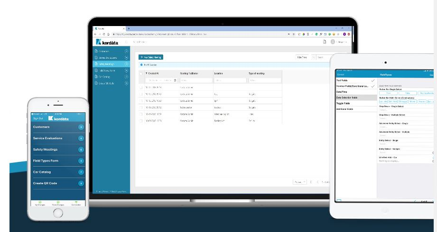
Task: Click the browser reload button
Action: click(104, 34)
